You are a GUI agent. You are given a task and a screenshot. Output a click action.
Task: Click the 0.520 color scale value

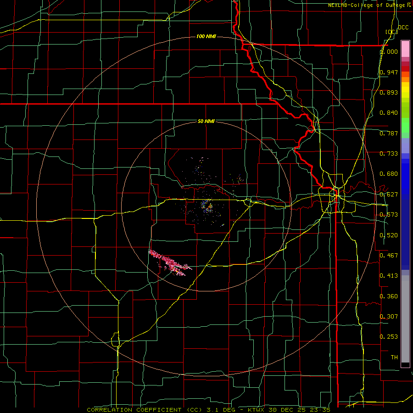pos(389,235)
